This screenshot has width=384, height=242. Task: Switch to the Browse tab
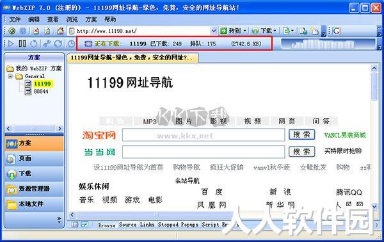pos(106,225)
